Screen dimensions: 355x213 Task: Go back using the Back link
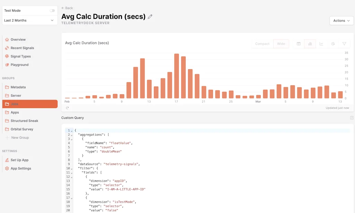coord(67,8)
